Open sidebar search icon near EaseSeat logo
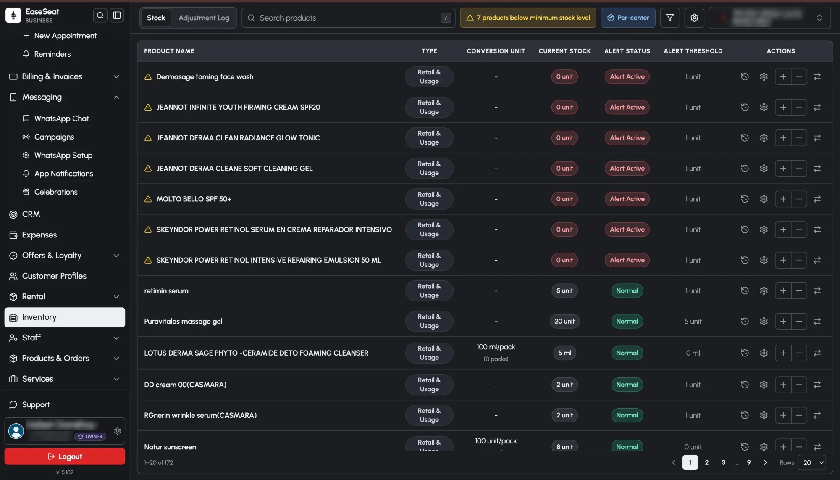The image size is (840, 480). click(x=100, y=16)
